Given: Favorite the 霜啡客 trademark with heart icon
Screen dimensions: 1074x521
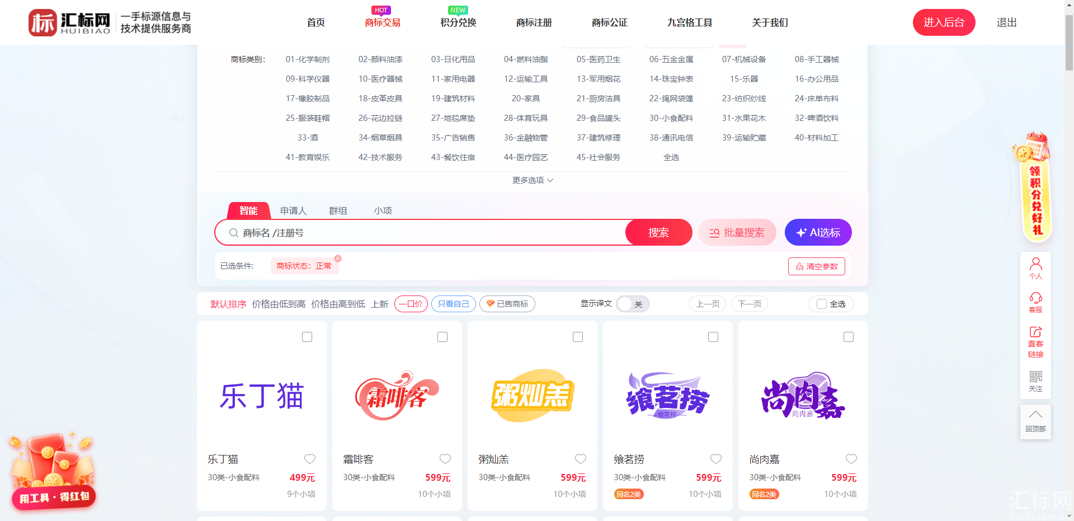Looking at the screenshot, I should [x=445, y=459].
